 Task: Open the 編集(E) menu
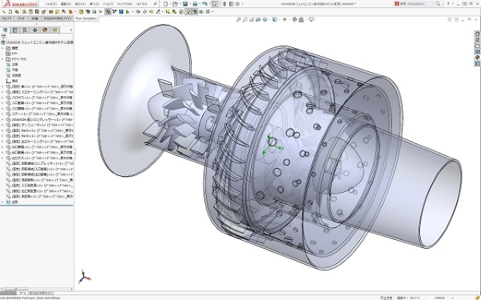[66, 4]
